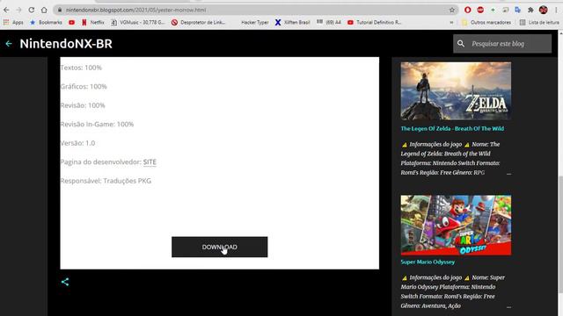
Task: Click the browser back arrow
Action: pyautogui.click(x=6, y=10)
